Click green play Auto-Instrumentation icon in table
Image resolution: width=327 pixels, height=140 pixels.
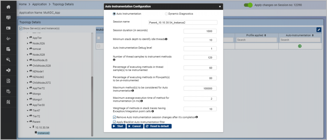(x=300, y=46)
